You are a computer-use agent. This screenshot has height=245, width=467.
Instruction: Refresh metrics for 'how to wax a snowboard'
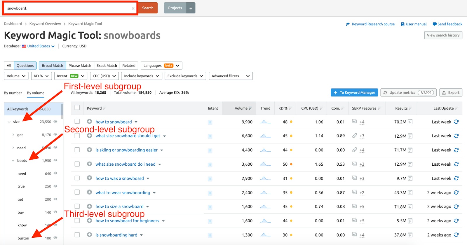(x=456, y=178)
